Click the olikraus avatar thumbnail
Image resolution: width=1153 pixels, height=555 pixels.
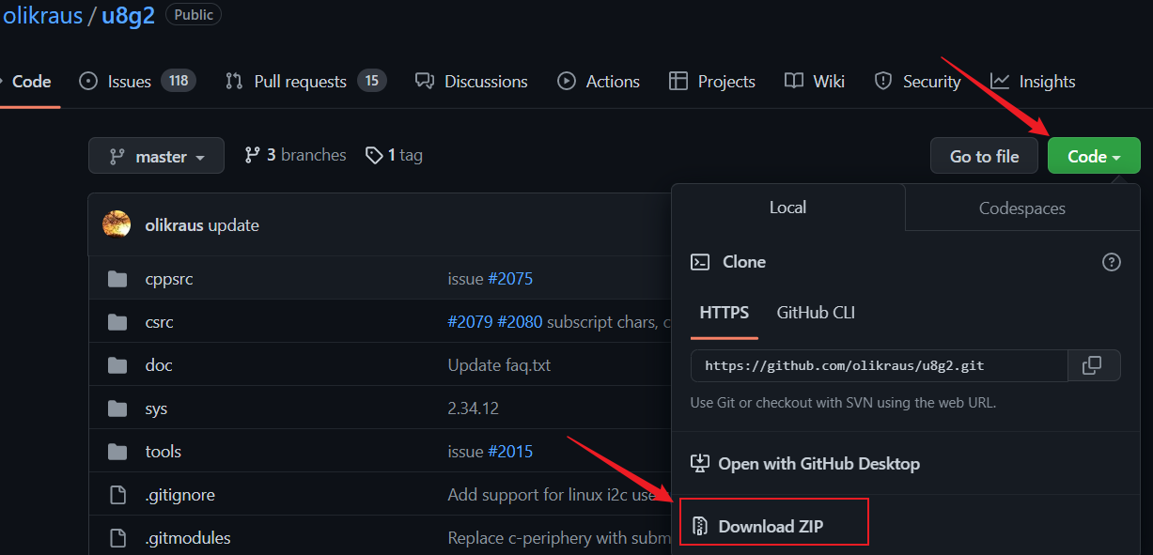coord(117,224)
